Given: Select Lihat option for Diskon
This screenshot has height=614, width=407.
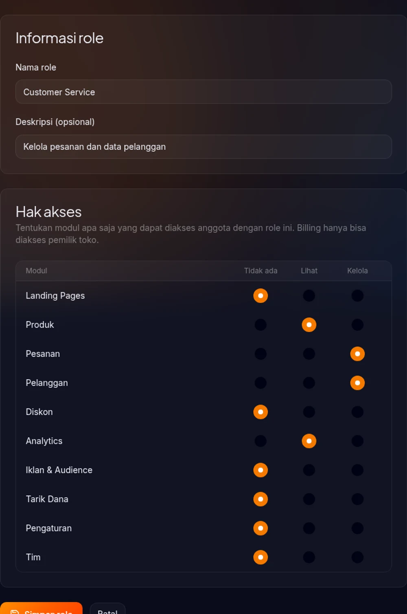Looking at the screenshot, I should click(309, 412).
